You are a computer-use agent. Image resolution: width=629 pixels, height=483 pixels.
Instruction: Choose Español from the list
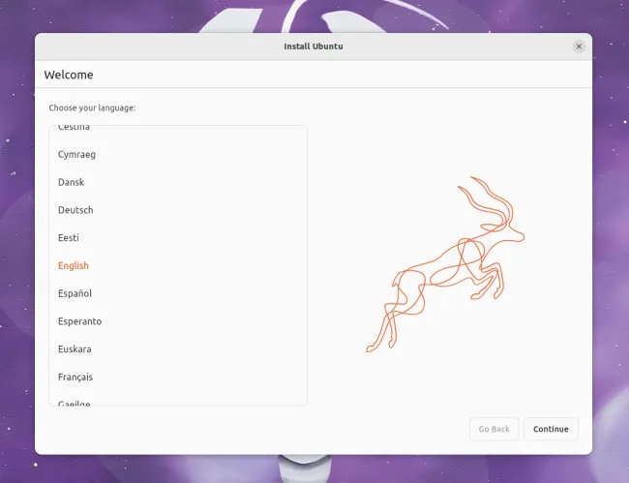[x=178, y=293]
